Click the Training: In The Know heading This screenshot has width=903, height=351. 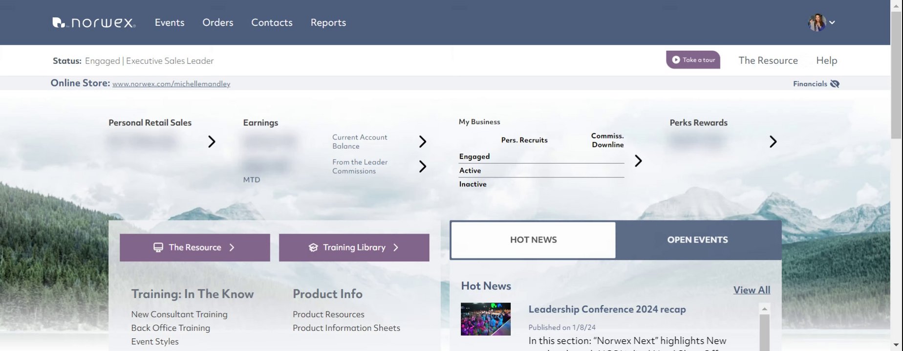(193, 294)
